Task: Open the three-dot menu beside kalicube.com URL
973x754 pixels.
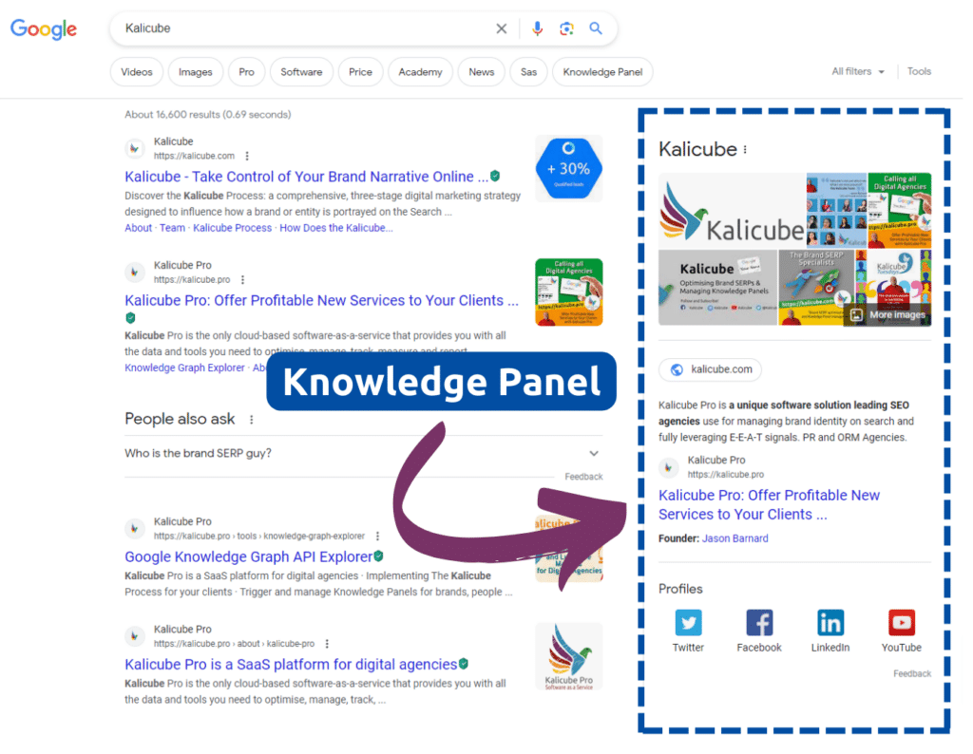Action: click(x=247, y=157)
